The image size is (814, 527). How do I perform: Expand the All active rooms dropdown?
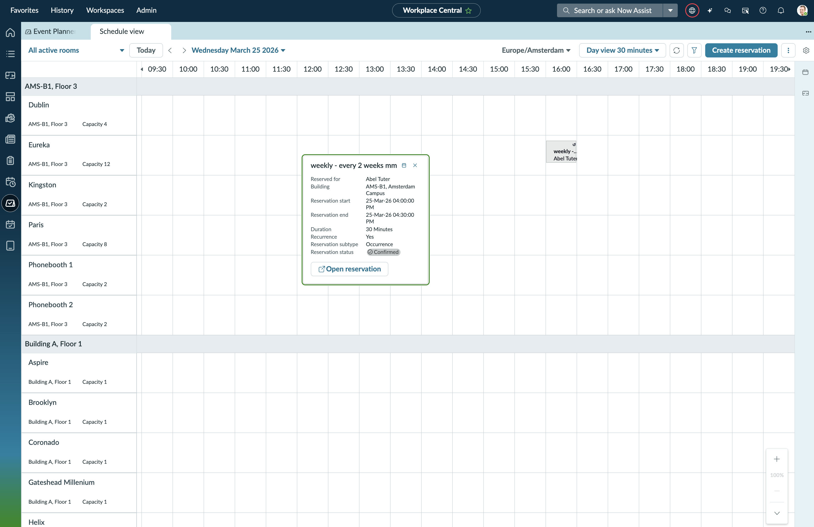click(x=76, y=50)
